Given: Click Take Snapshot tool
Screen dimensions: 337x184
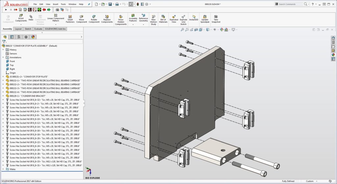Looking at the screenshot, I should click(x=216, y=19).
